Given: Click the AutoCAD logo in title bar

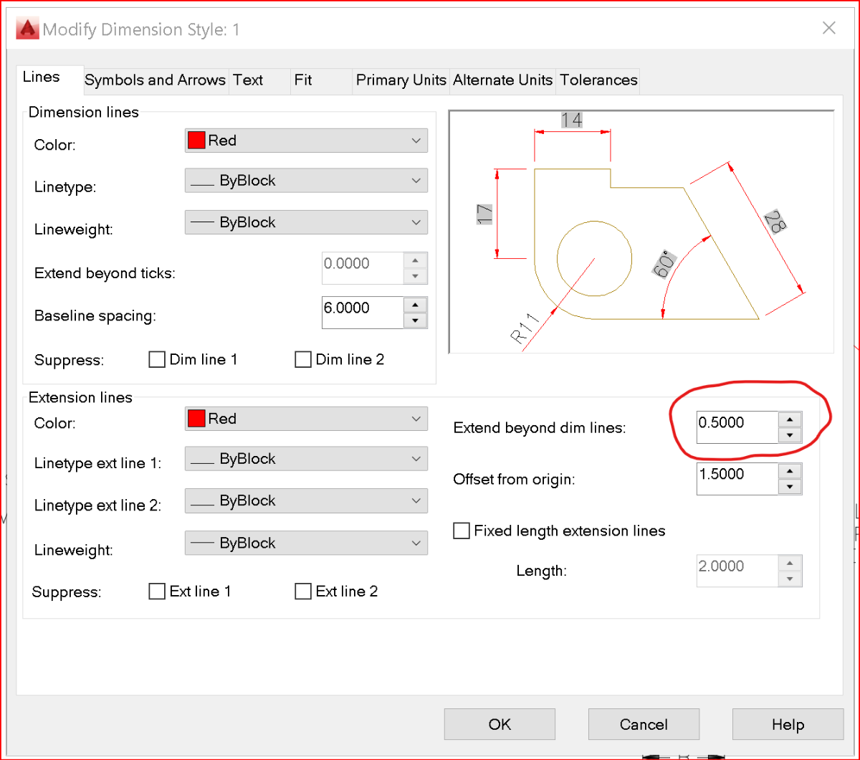Looking at the screenshot, I should tap(28, 29).
